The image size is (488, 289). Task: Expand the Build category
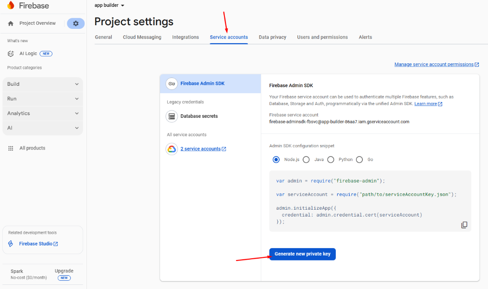(43, 84)
